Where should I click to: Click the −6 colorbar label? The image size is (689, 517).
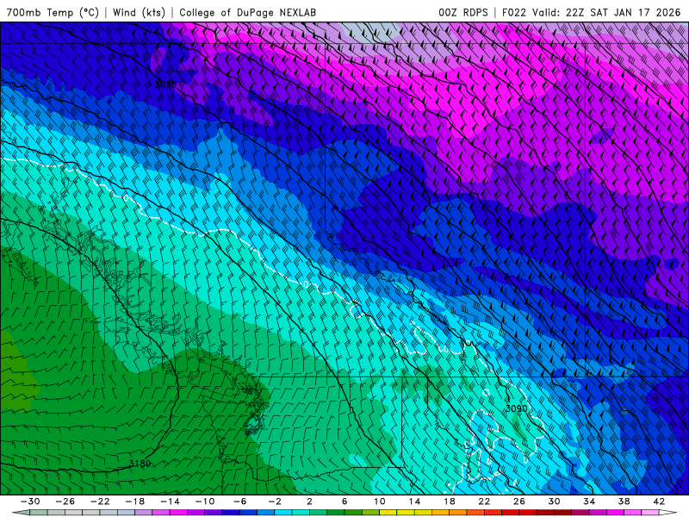pyautogui.click(x=240, y=501)
